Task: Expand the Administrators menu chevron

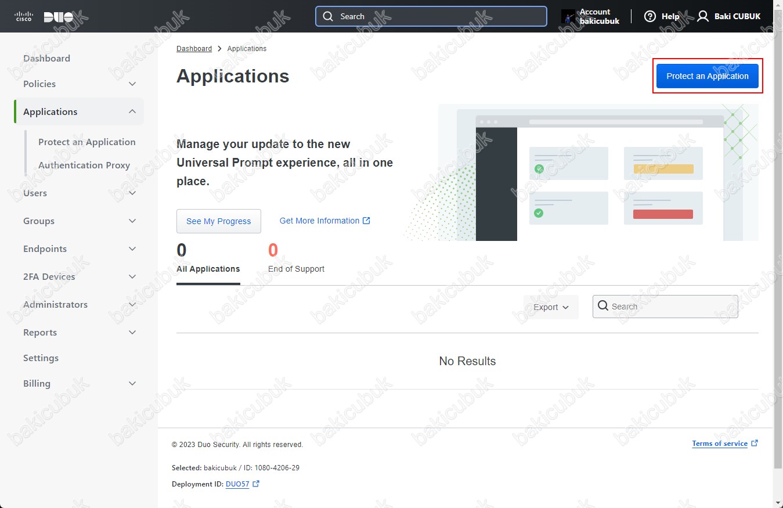Action: (x=132, y=305)
